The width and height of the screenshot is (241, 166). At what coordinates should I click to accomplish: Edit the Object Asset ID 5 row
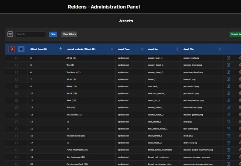pos(228,65)
